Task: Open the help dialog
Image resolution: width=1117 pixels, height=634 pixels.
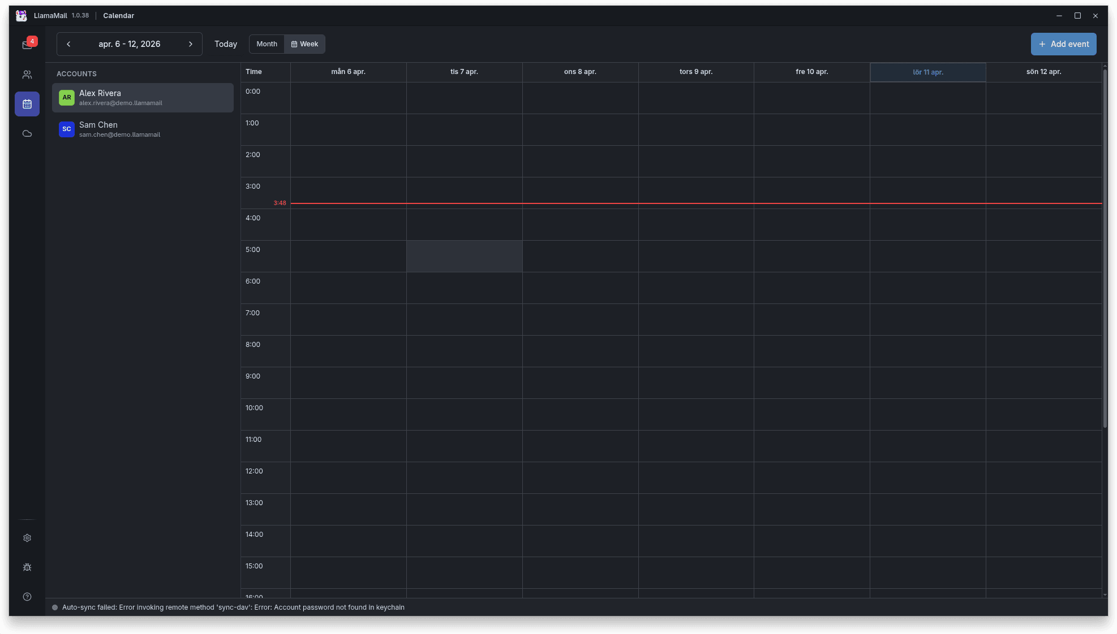Action: [x=27, y=596]
